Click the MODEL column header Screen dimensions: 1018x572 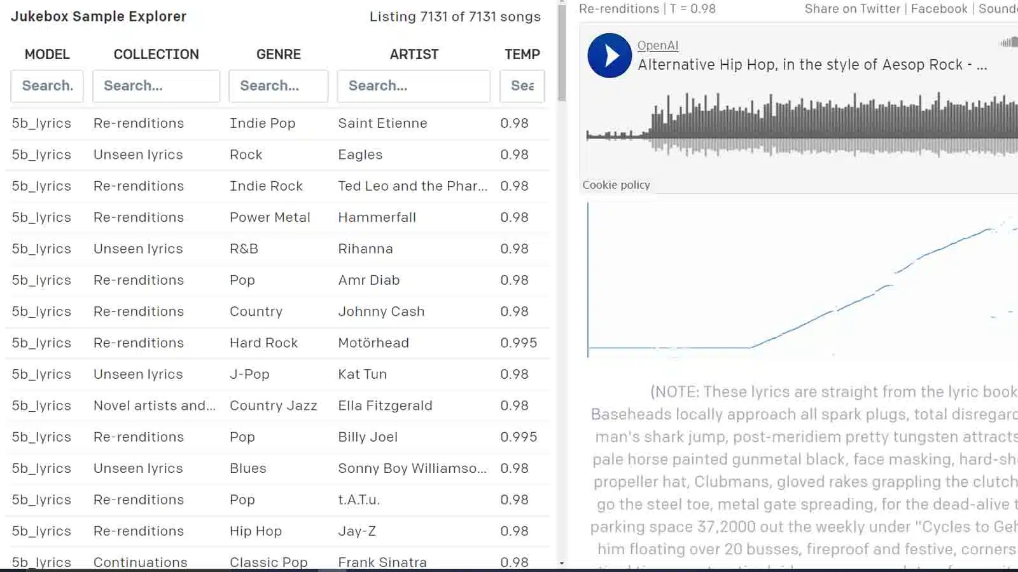pos(46,54)
